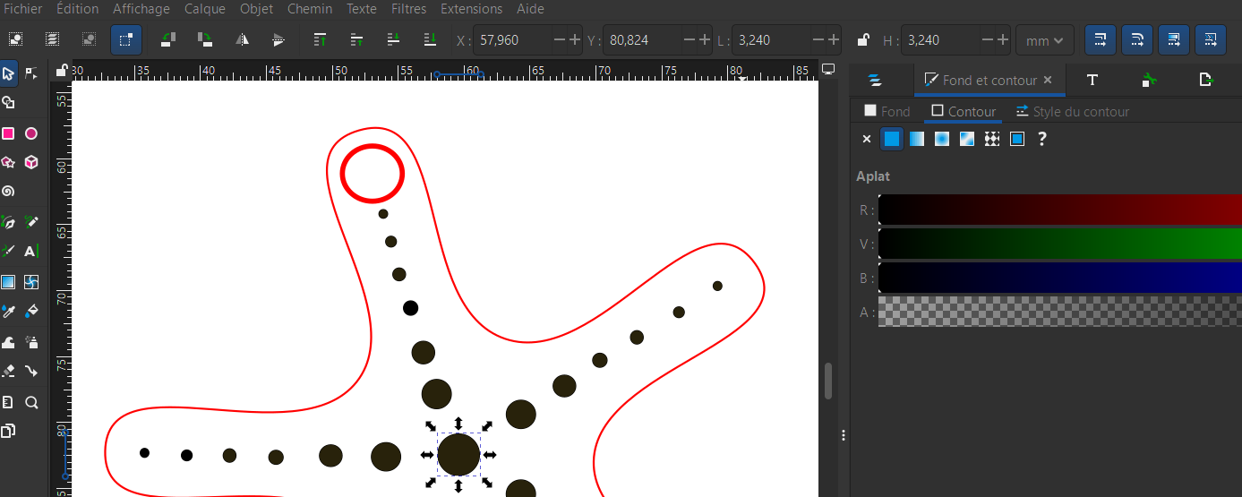Toggle width/height ratio lock
This screenshot has height=497, width=1242.
coord(862,40)
